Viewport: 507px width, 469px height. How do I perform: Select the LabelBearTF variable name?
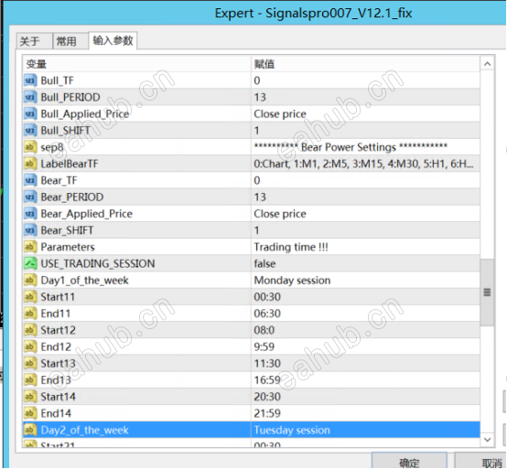point(70,164)
